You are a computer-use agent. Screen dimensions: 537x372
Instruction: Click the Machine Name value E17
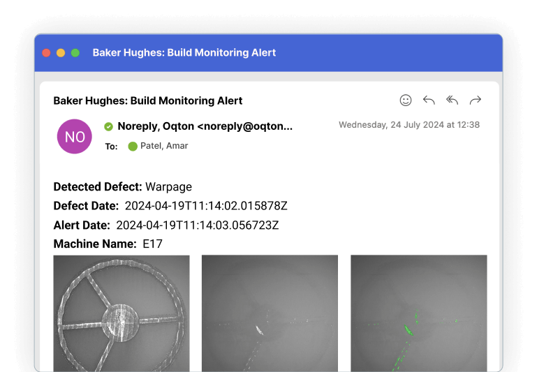pyautogui.click(x=152, y=244)
